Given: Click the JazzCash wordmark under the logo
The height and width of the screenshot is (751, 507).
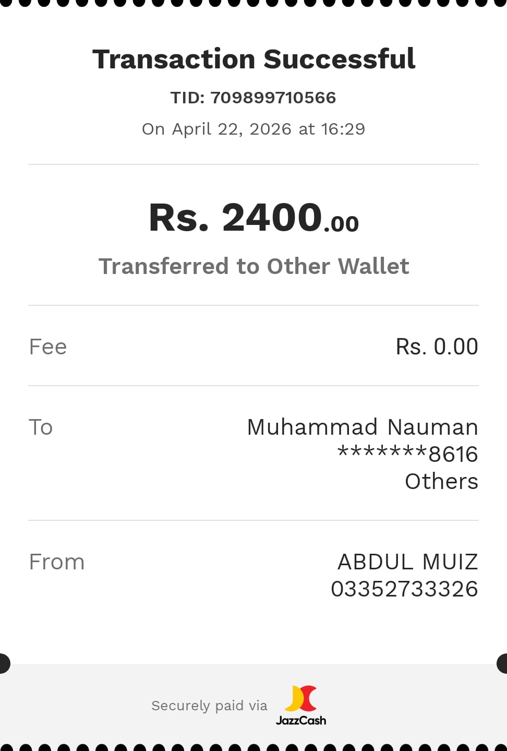Looking at the screenshot, I should [x=301, y=721].
